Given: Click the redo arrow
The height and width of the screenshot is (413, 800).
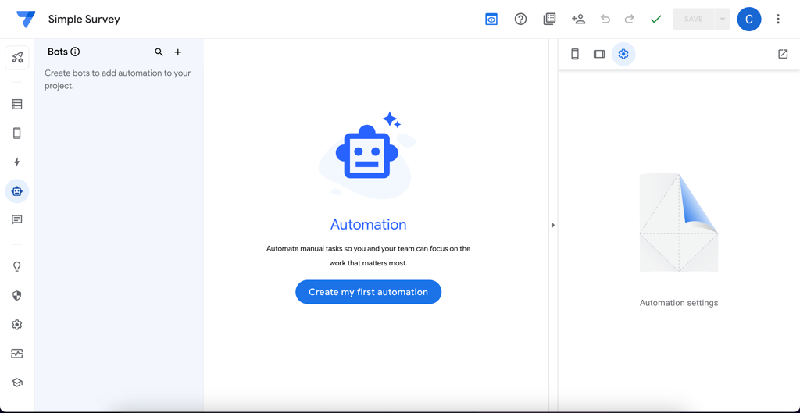Looking at the screenshot, I should pyautogui.click(x=630, y=20).
